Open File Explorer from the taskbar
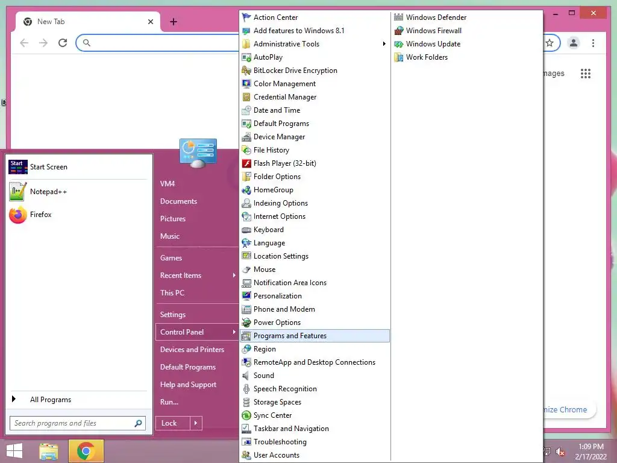 click(x=48, y=451)
